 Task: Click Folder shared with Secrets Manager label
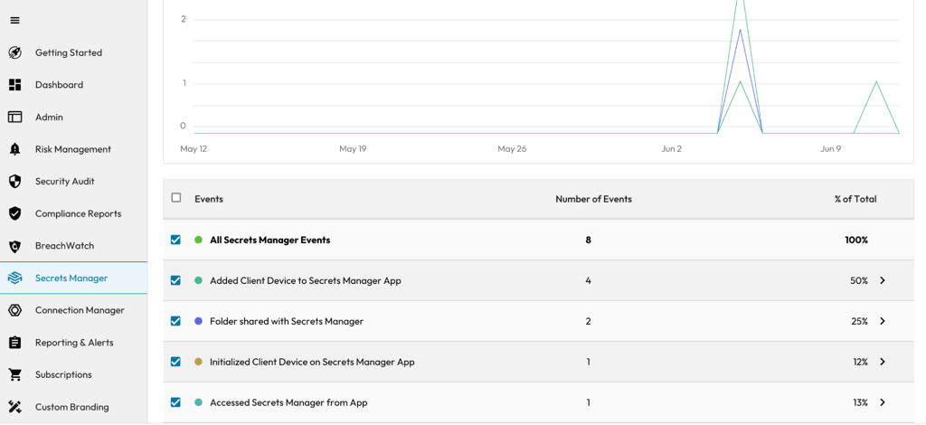pos(287,321)
